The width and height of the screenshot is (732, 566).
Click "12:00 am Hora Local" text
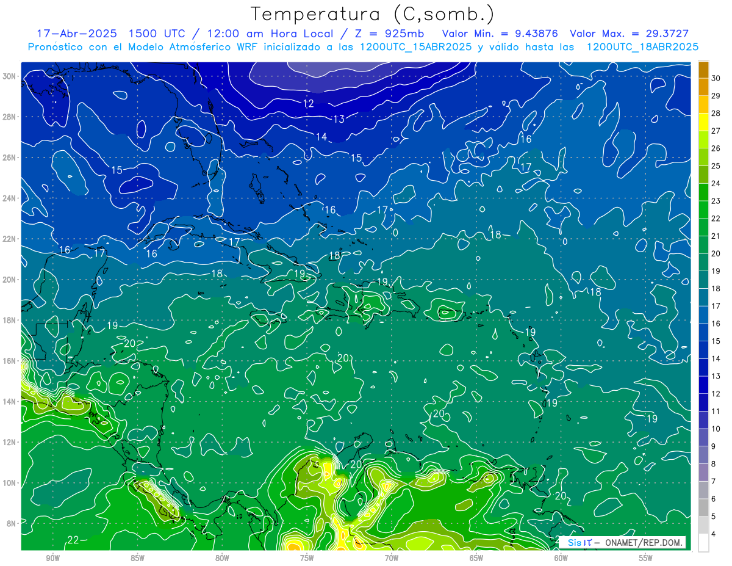click(x=269, y=34)
